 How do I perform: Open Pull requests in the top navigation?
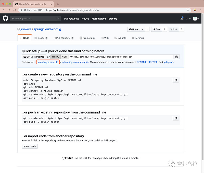71,19
